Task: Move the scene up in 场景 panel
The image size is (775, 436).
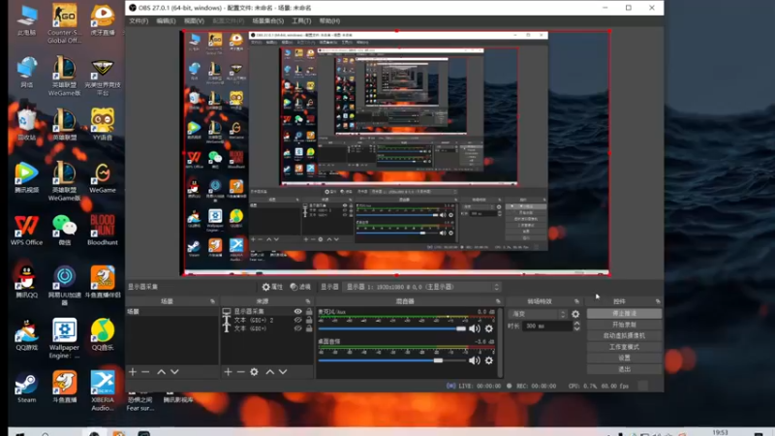Action: point(161,372)
